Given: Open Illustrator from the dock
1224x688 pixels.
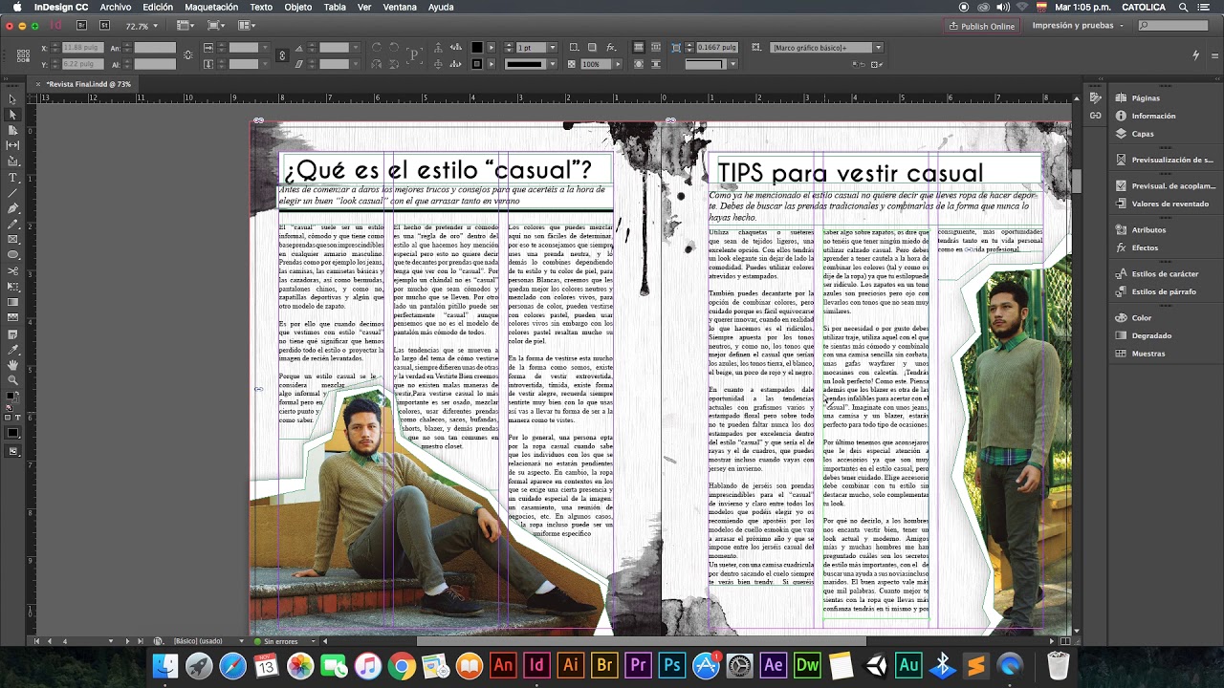Looking at the screenshot, I should click(x=571, y=665).
